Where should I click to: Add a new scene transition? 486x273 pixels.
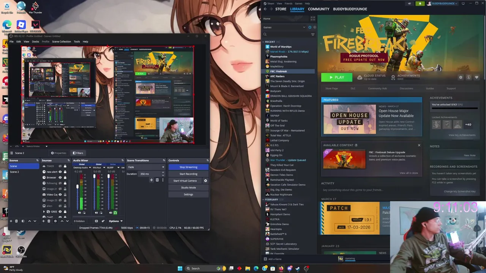[151, 180]
